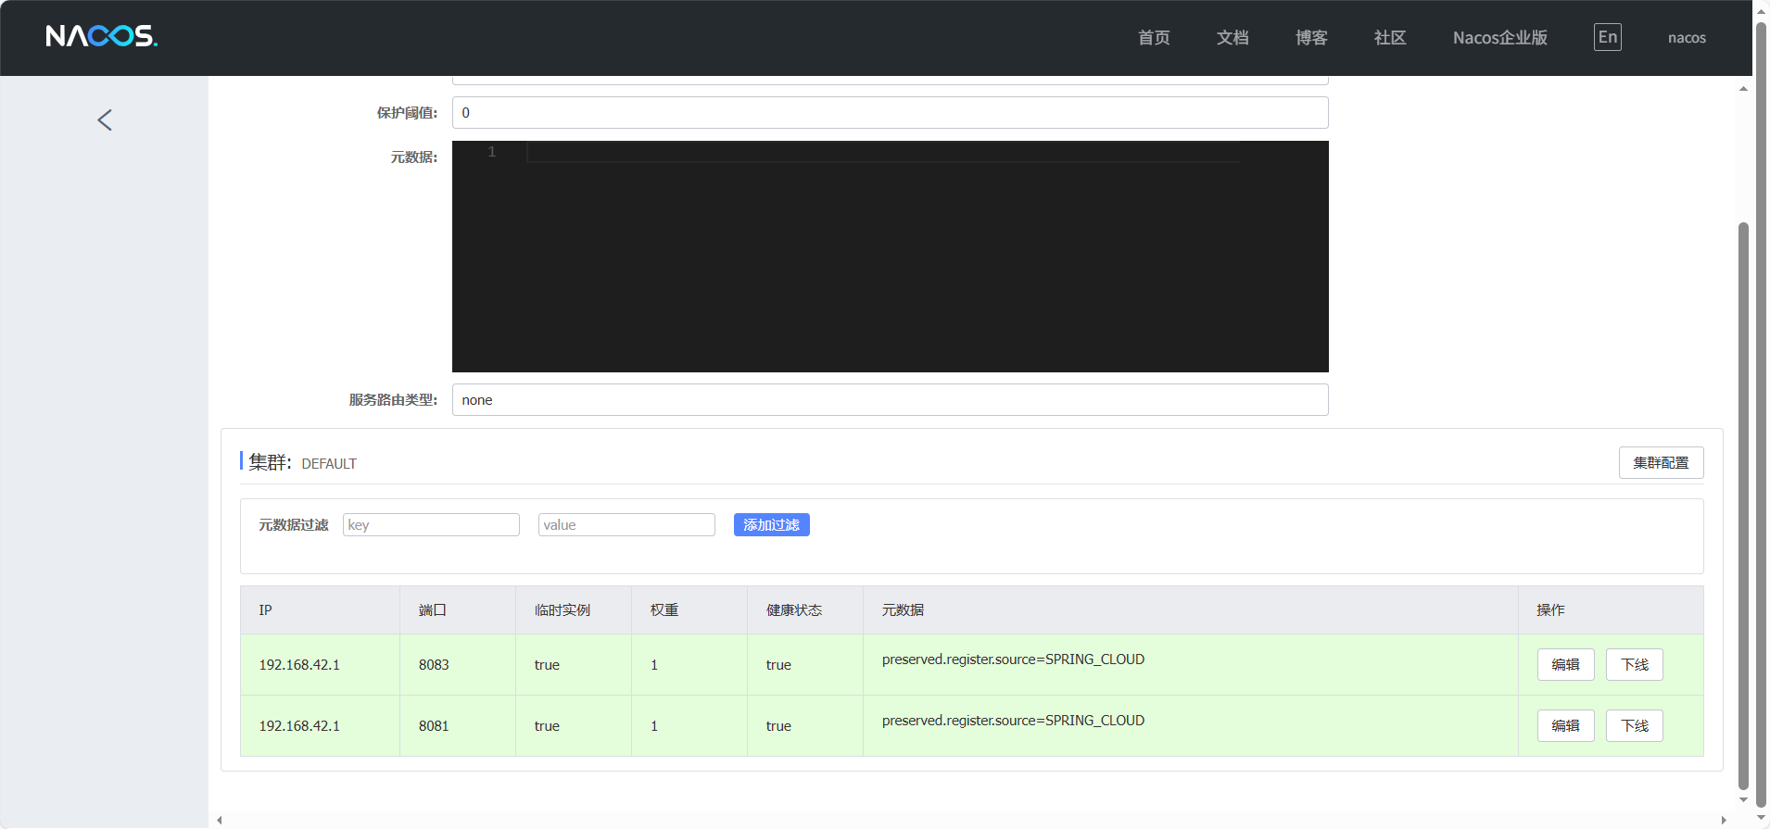Image resolution: width=1770 pixels, height=829 pixels.
Task: Go back using the left chevron arrow
Action: (x=105, y=119)
